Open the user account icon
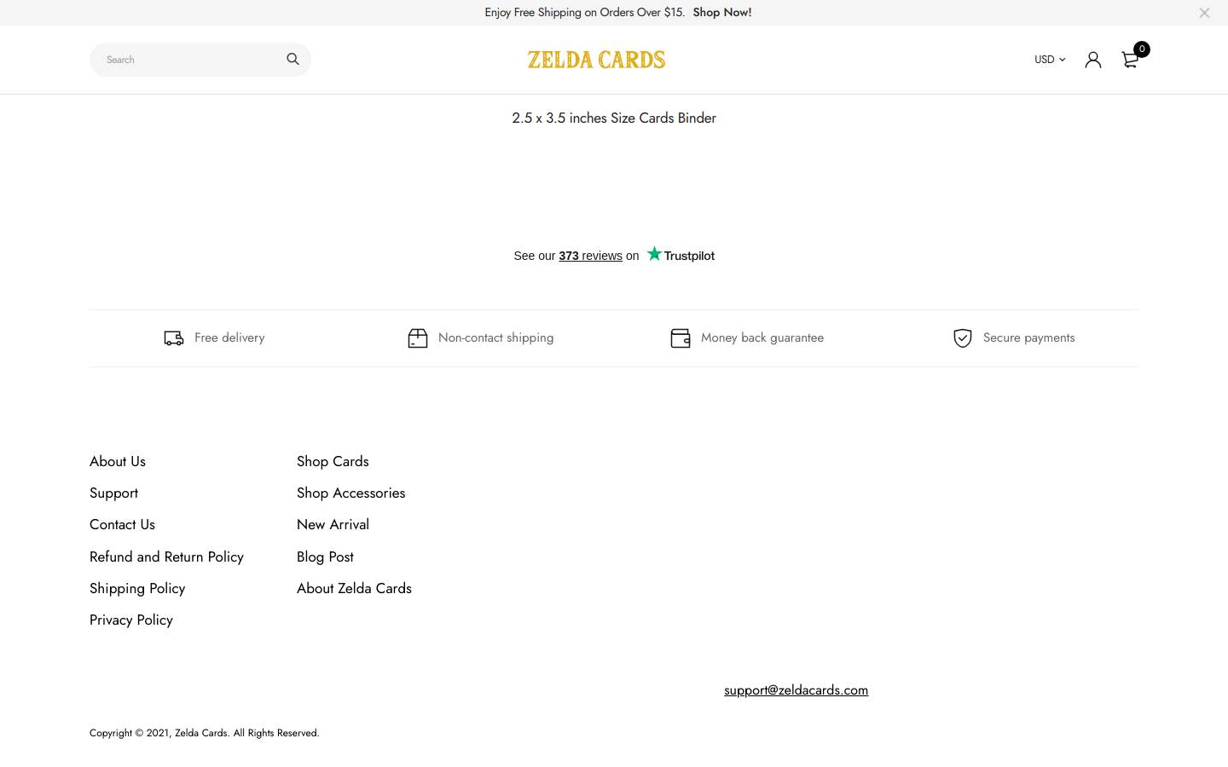Screen dimensions: 1228x767 pos(1093,60)
